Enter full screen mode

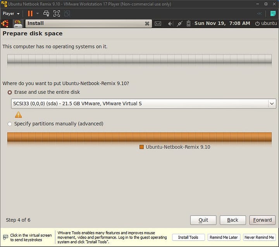[x=57, y=14]
